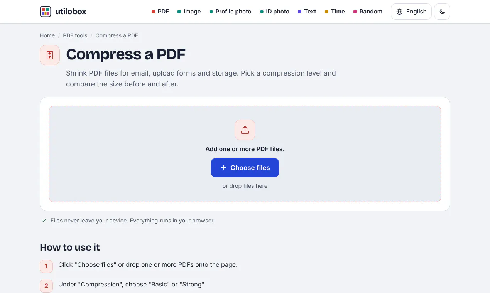Click the Compress a PDF breadcrumb
Screen dimensions: 490x293
(x=117, y=35)
